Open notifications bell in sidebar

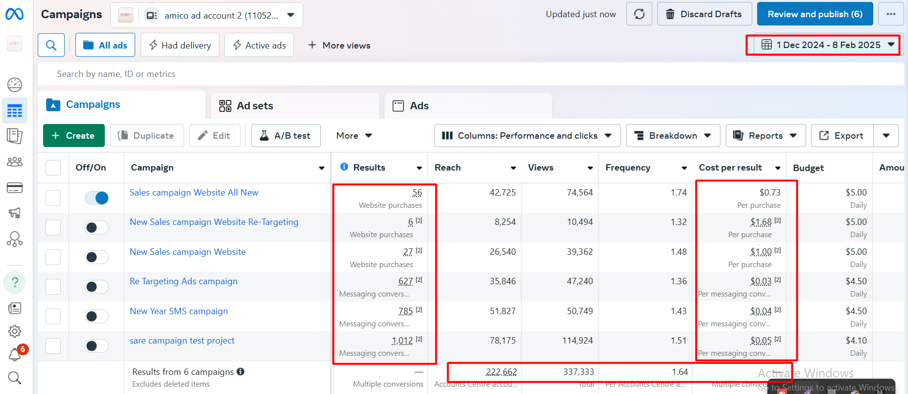pos(15,354)
